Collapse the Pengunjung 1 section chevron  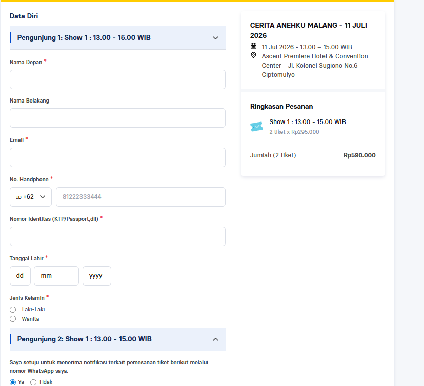tap(215, 38)
